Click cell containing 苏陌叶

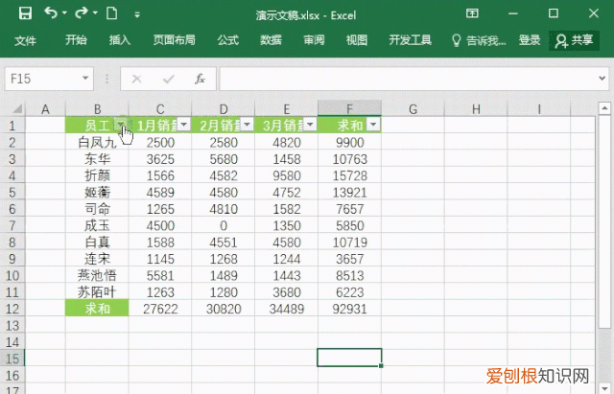pos(97,292)
